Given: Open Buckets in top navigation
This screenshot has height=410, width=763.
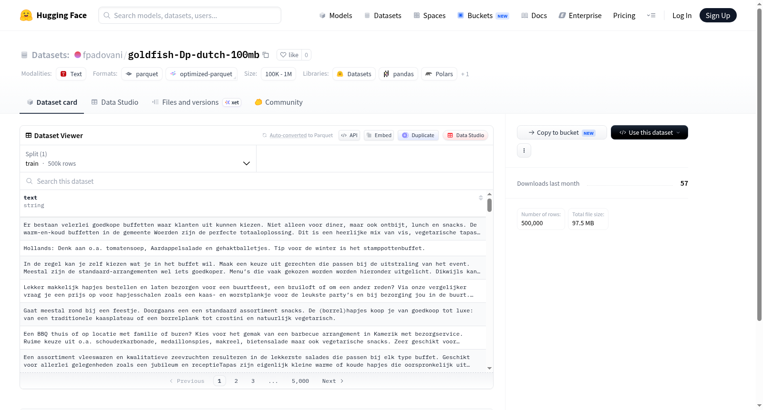Looking at the screenshot, I should 483,15.
